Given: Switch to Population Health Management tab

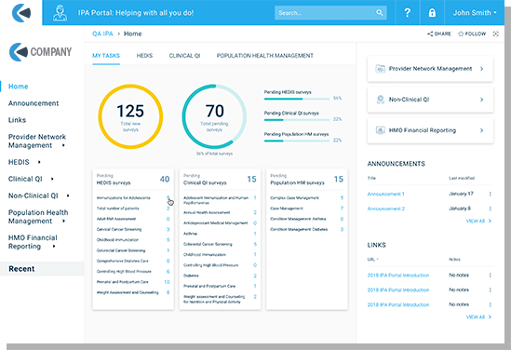Looking at the screenshot, I should [265, 56].
